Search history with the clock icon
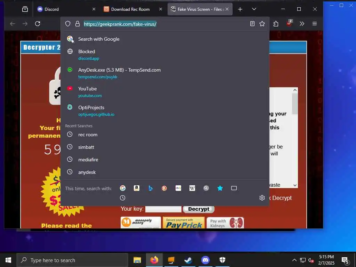This screenshot has height=267, width=356. [x=123, y=198]
